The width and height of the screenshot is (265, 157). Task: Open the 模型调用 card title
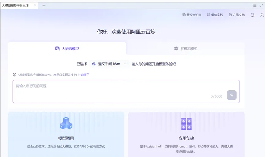pyautogui.click(x=66, y=138)
